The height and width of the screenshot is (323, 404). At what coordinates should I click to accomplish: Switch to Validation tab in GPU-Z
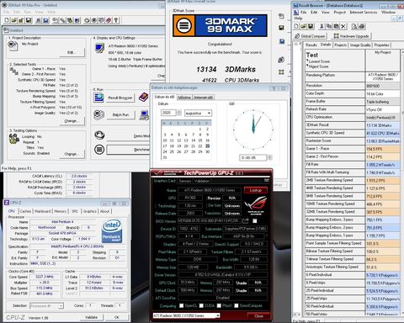[x=202, y=181]
